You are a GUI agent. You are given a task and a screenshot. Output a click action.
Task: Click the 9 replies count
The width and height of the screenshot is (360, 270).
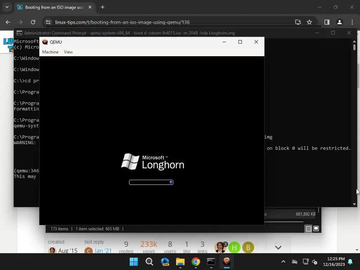click(126, 247)
